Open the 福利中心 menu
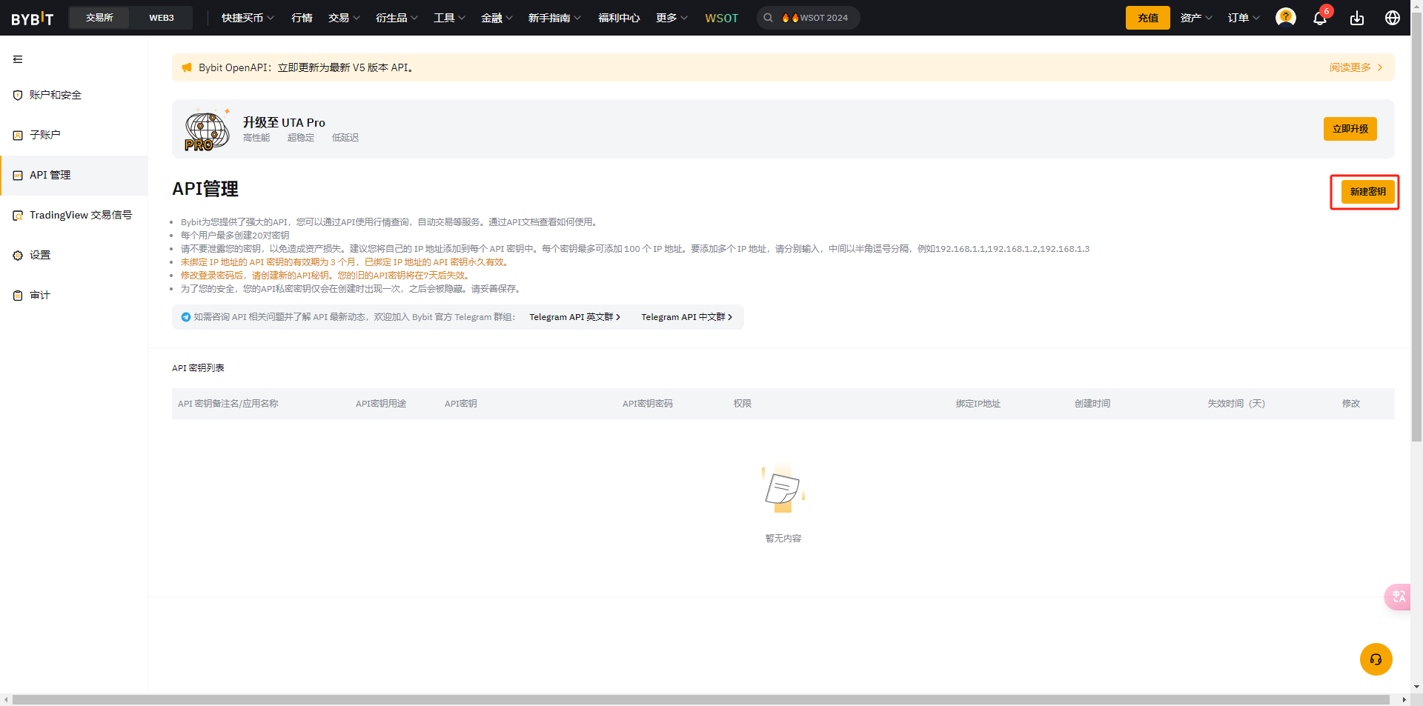 point(619,18)
